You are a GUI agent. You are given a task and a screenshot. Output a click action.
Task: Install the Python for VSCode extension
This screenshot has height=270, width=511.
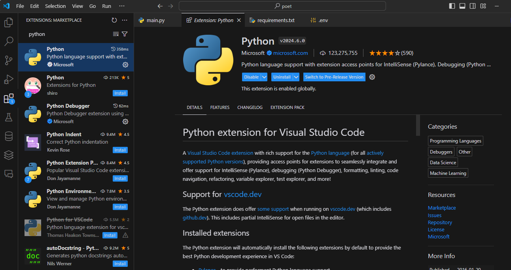pyautogui.click(x=110, y=235)
